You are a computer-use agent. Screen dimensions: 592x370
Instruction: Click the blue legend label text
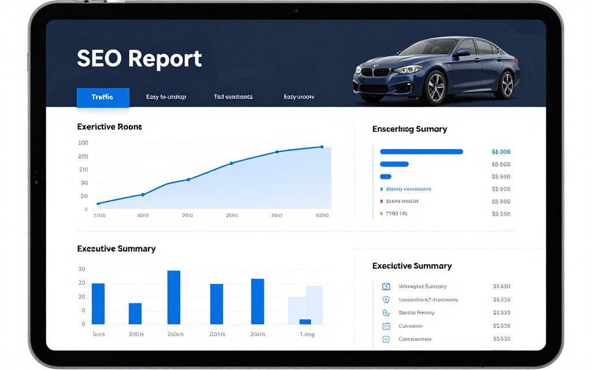409,189
